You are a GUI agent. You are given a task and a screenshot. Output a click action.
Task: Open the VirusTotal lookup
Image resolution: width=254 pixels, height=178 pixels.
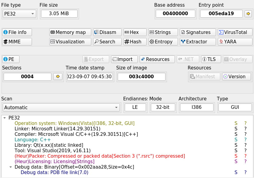[235, 32]
